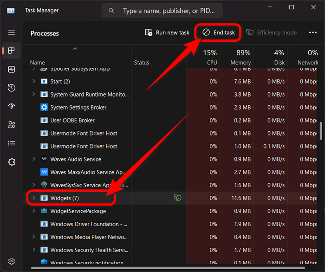
Task: Click the green efficiency leaf on Widgets
Action: (177, 198)
